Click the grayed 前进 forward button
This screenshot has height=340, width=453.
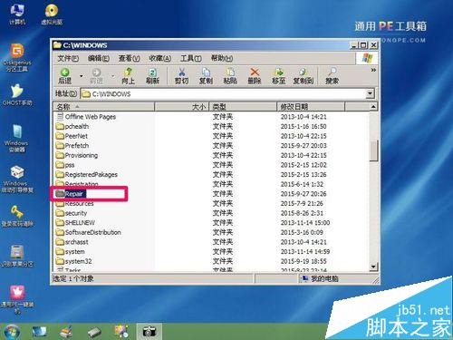(x=96, y=75)
